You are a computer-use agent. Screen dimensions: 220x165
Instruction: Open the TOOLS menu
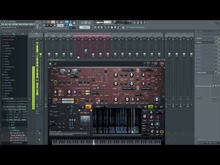[x=31, y=24]
